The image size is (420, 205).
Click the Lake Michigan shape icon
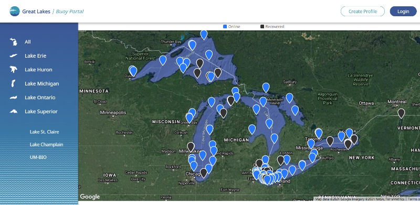[x=13, y=83]
